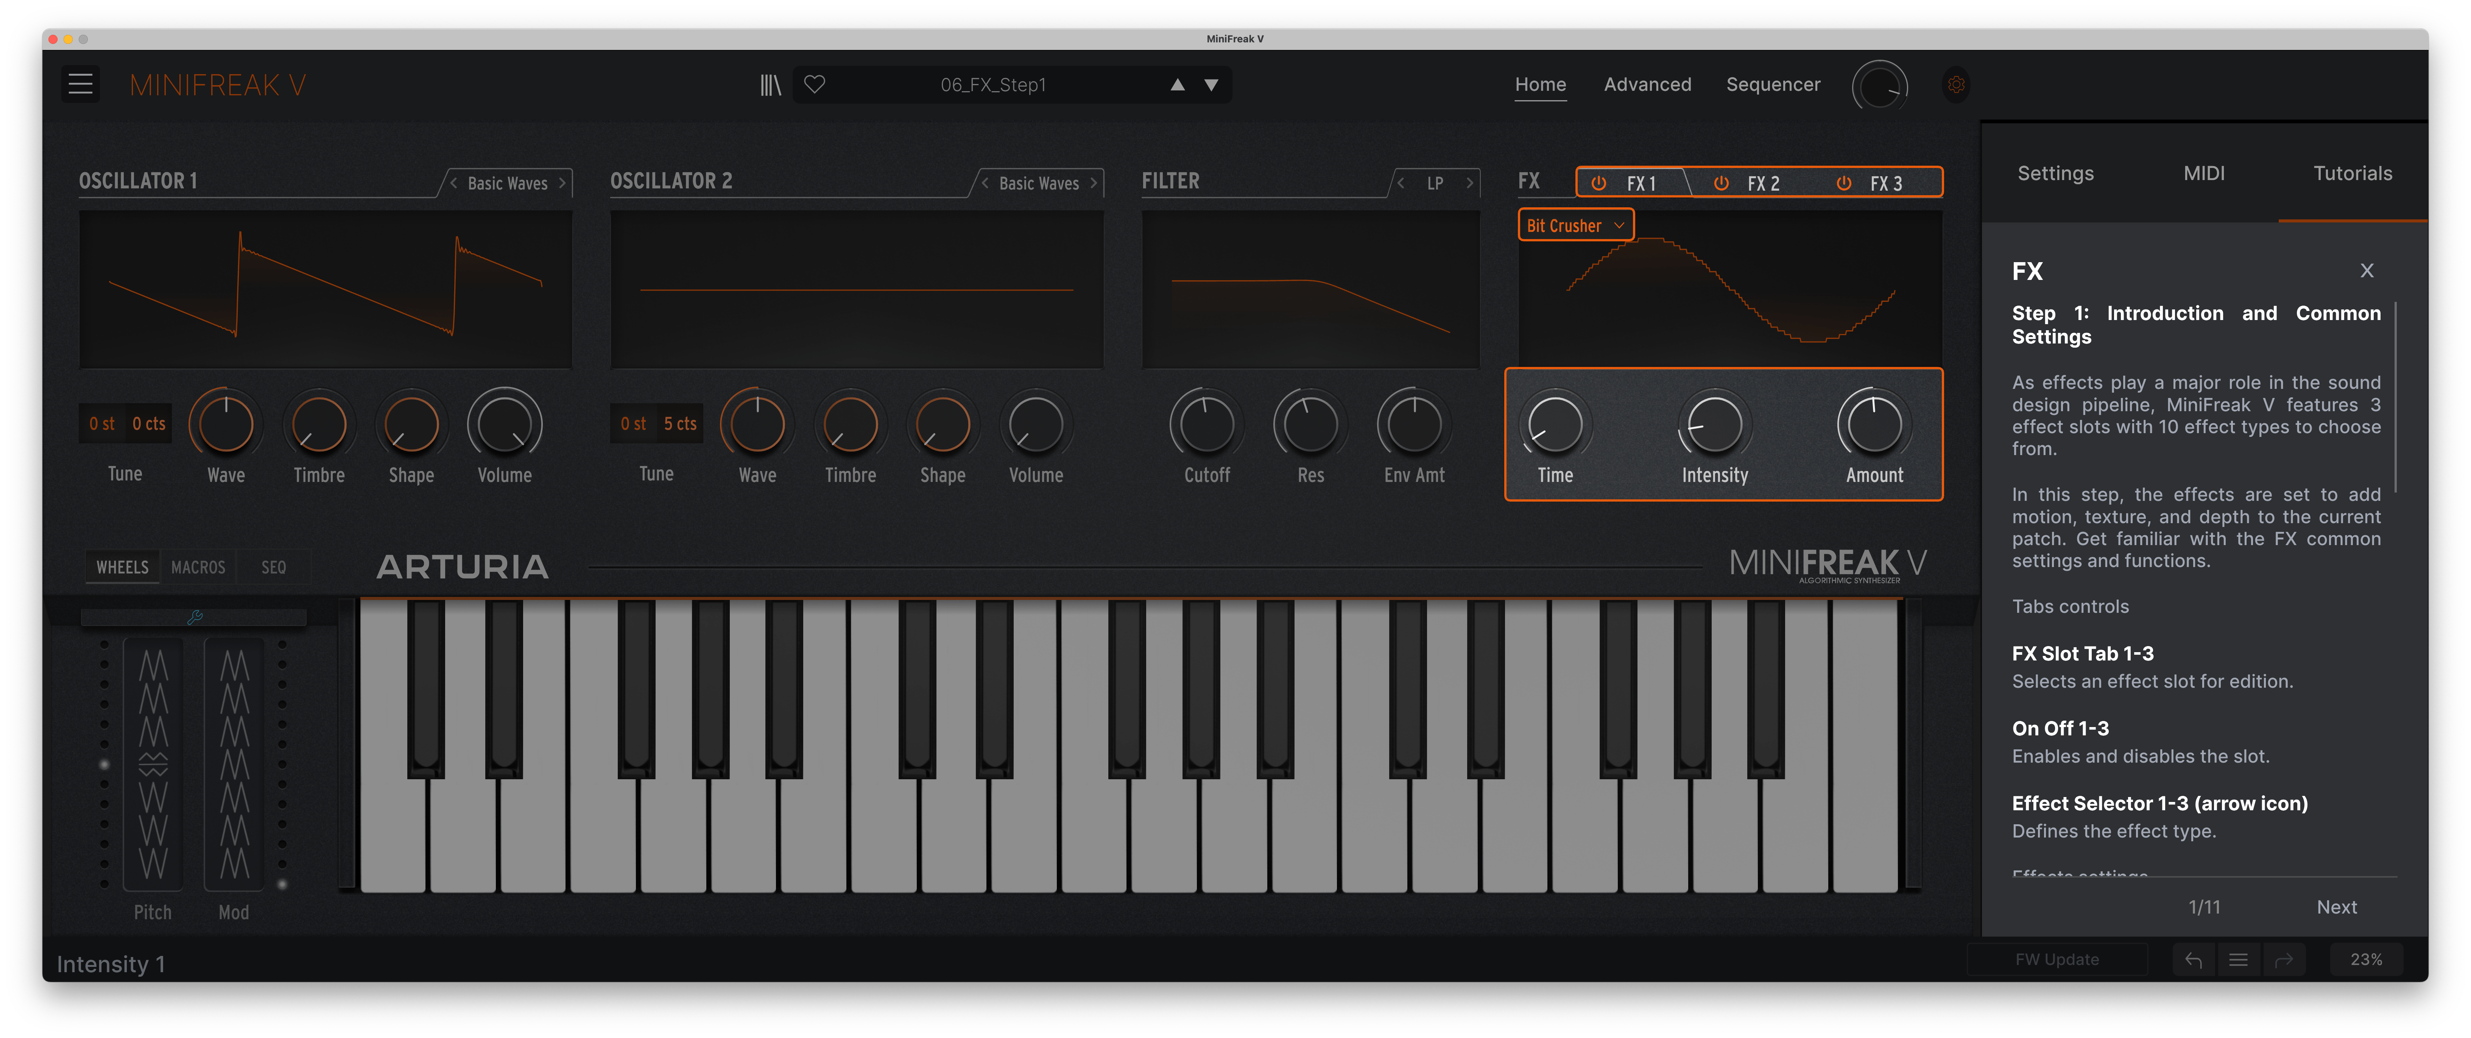Previous filter type left chevron
Screen dimensions: 2471x1038
coord(1401,183)
